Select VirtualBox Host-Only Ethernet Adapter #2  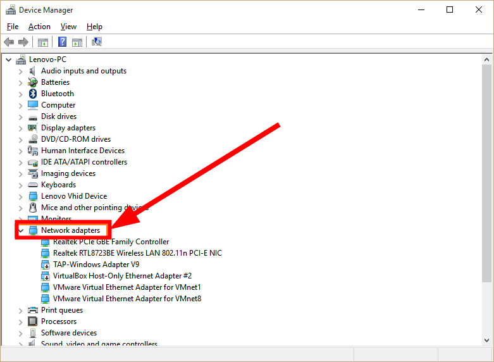pos(122,276)
